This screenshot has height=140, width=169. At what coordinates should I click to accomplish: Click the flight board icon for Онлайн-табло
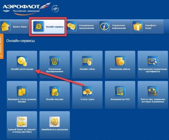click(87, 61)
